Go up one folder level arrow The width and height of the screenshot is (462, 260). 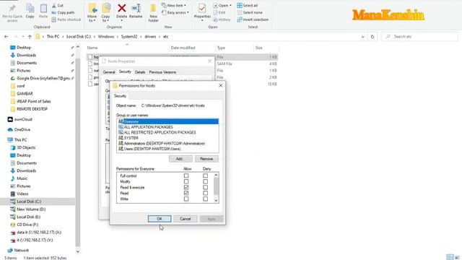pyautogui.click(x=30, y=37)
